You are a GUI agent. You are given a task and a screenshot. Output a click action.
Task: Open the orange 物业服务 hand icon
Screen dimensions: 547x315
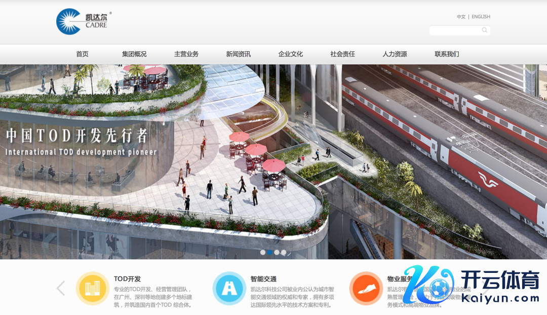pyautogui.click(x=366, y=289)
